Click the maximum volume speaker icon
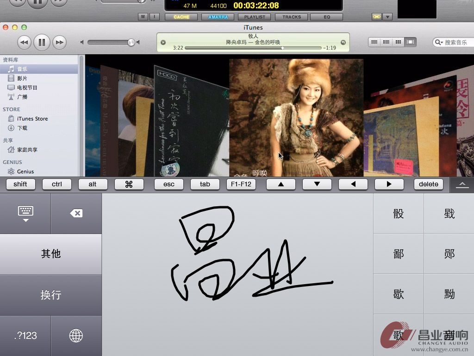The width and height of the screenshot is (474, 356). tap(138, 42)
